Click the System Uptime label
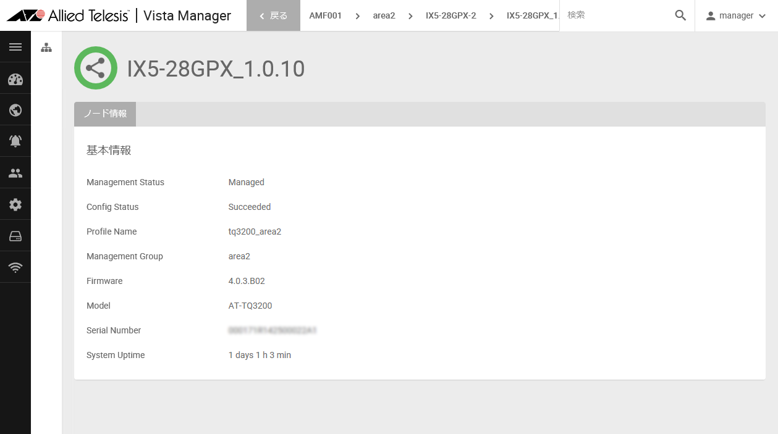Screen dimensions: 778x434 (116, 355)
